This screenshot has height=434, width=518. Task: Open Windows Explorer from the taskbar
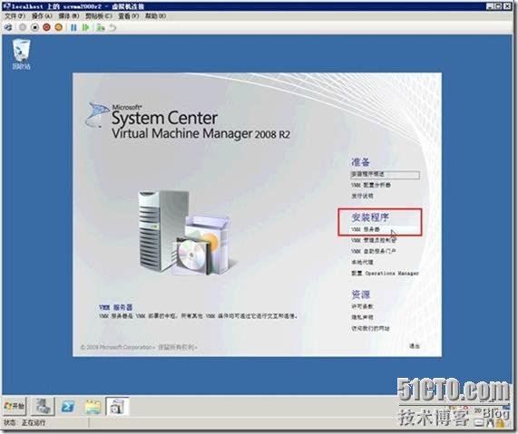click(93, 407)
